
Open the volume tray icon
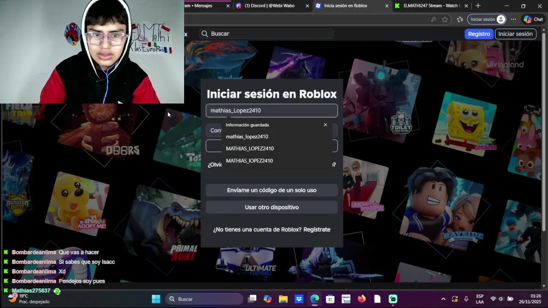click(x=501, y=299)
